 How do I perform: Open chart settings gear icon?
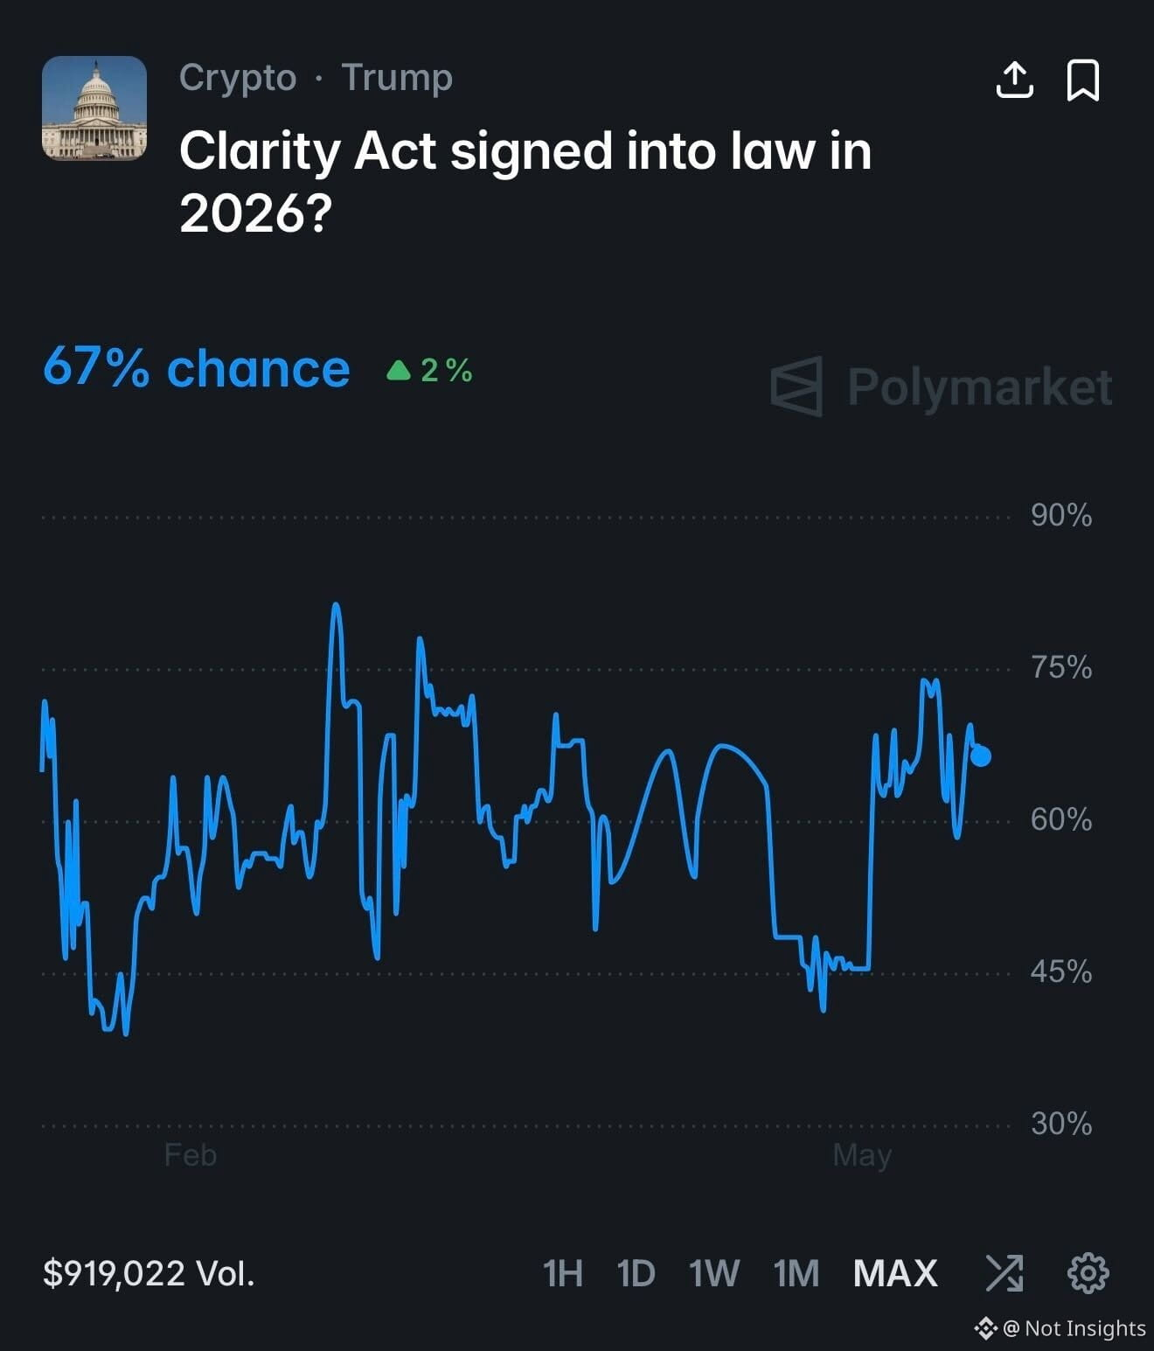pyautogui.click(x=1088, y=1272)
